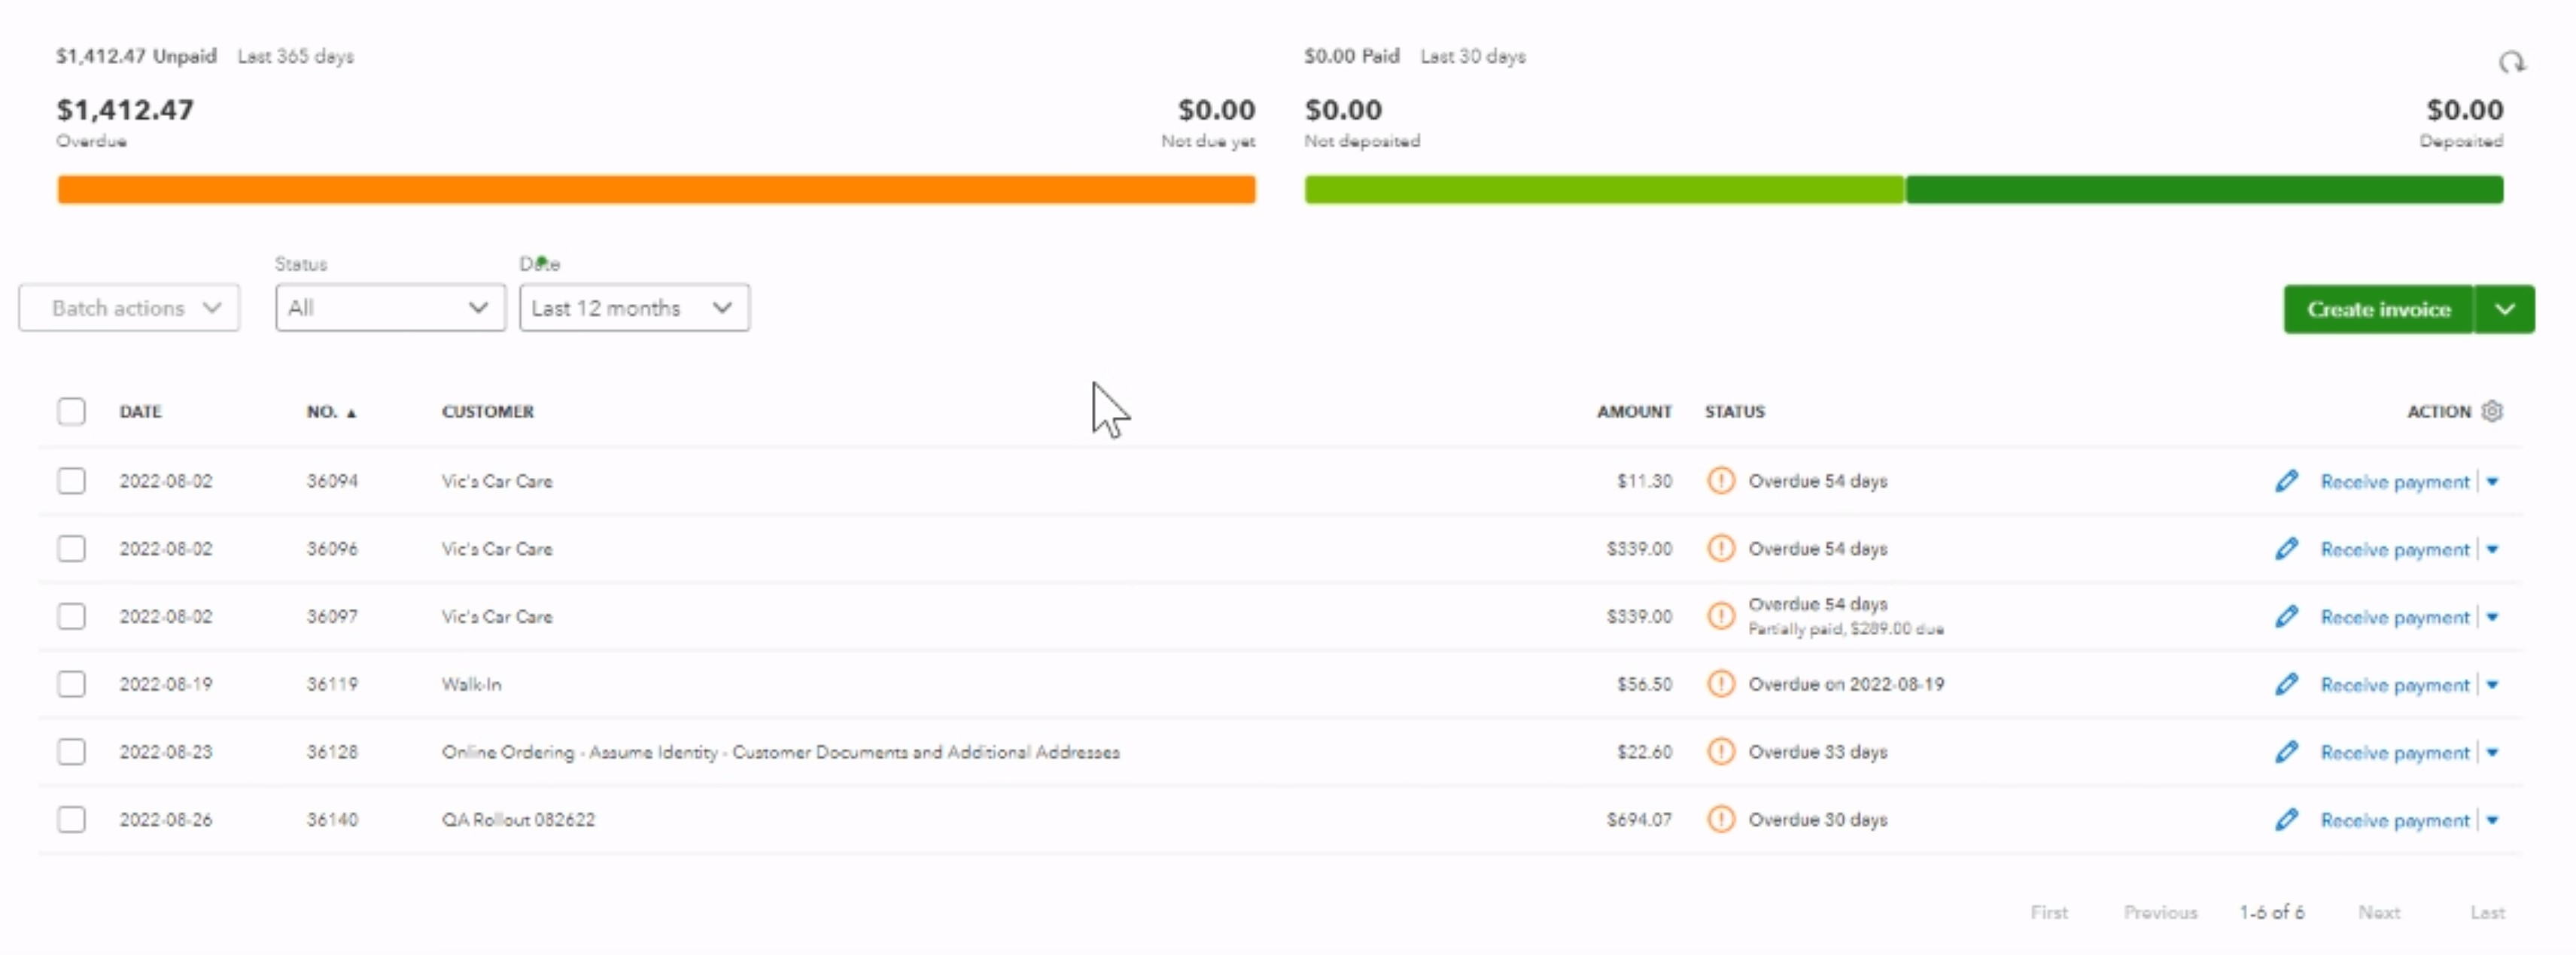Check the box for QA Rollout 082622 invoice

click(71, 820)
